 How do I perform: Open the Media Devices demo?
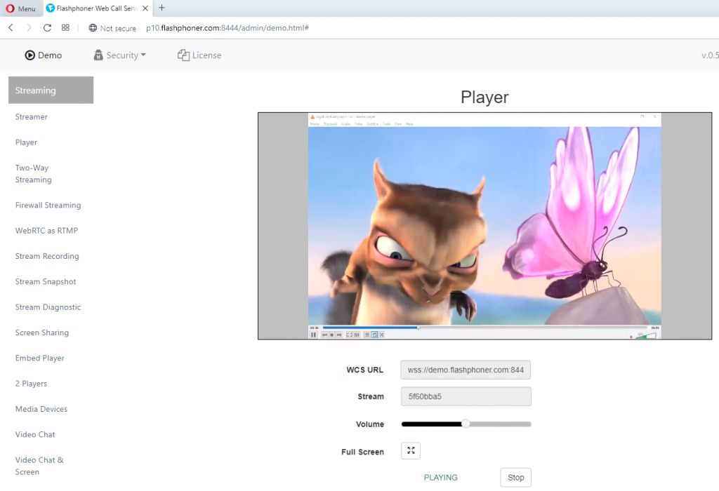[41, 409]
